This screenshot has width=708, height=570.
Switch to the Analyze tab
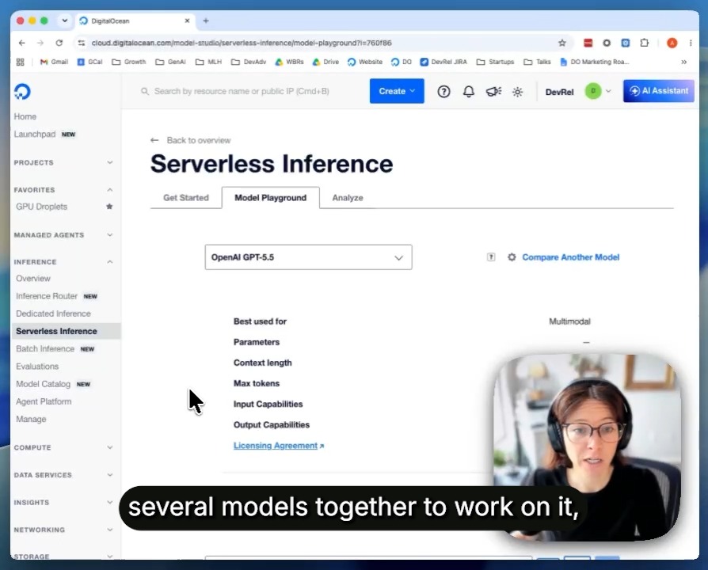348,198
